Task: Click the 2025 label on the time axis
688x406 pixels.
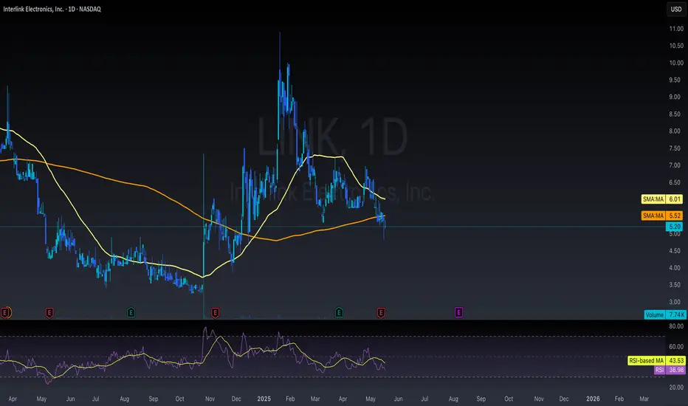Action: coord(264,399)
